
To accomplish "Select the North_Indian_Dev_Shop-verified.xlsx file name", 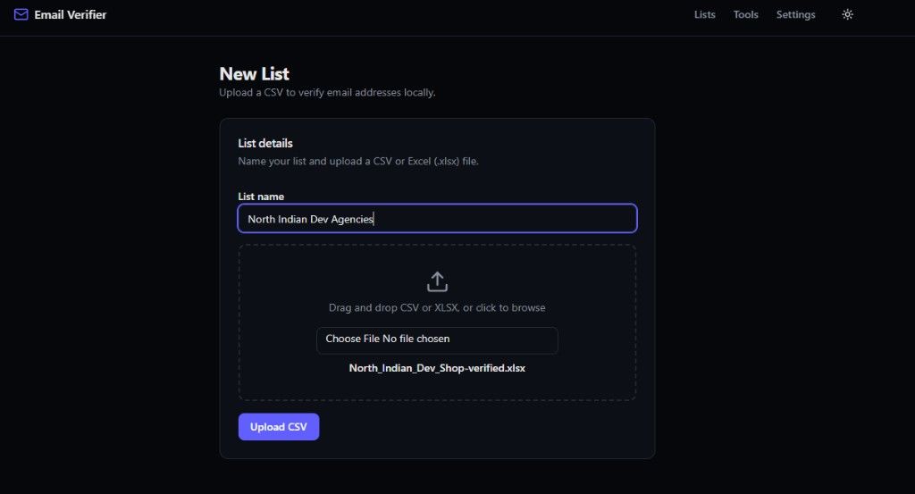I will [x=437, y=368].
